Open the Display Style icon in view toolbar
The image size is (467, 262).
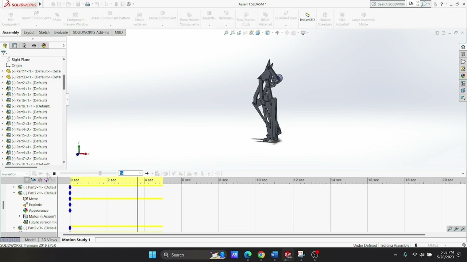point(268,33)
